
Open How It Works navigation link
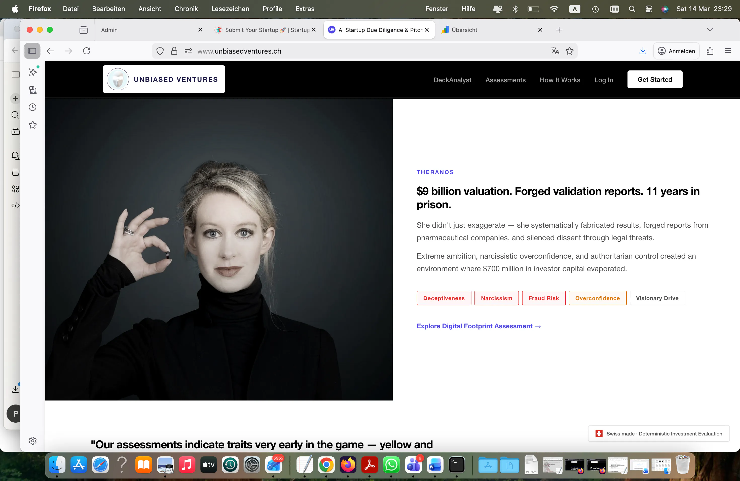point(560,80)
